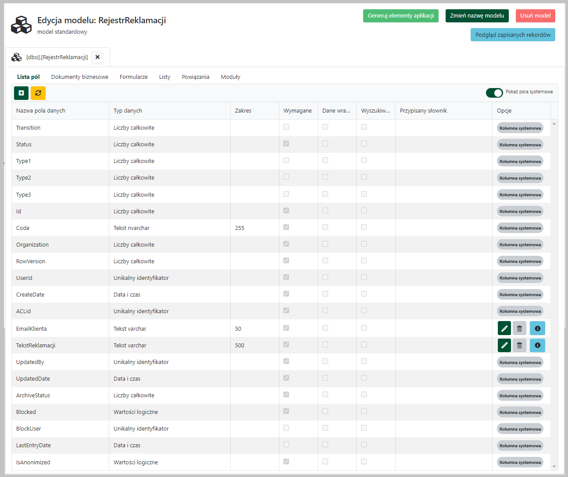Click the table scrollbar down arrow
This screenshot has width=568, height=477.
coord(554,466)
